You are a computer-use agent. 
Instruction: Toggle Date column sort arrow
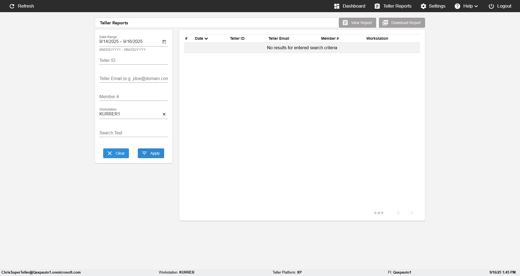point(206,39)
